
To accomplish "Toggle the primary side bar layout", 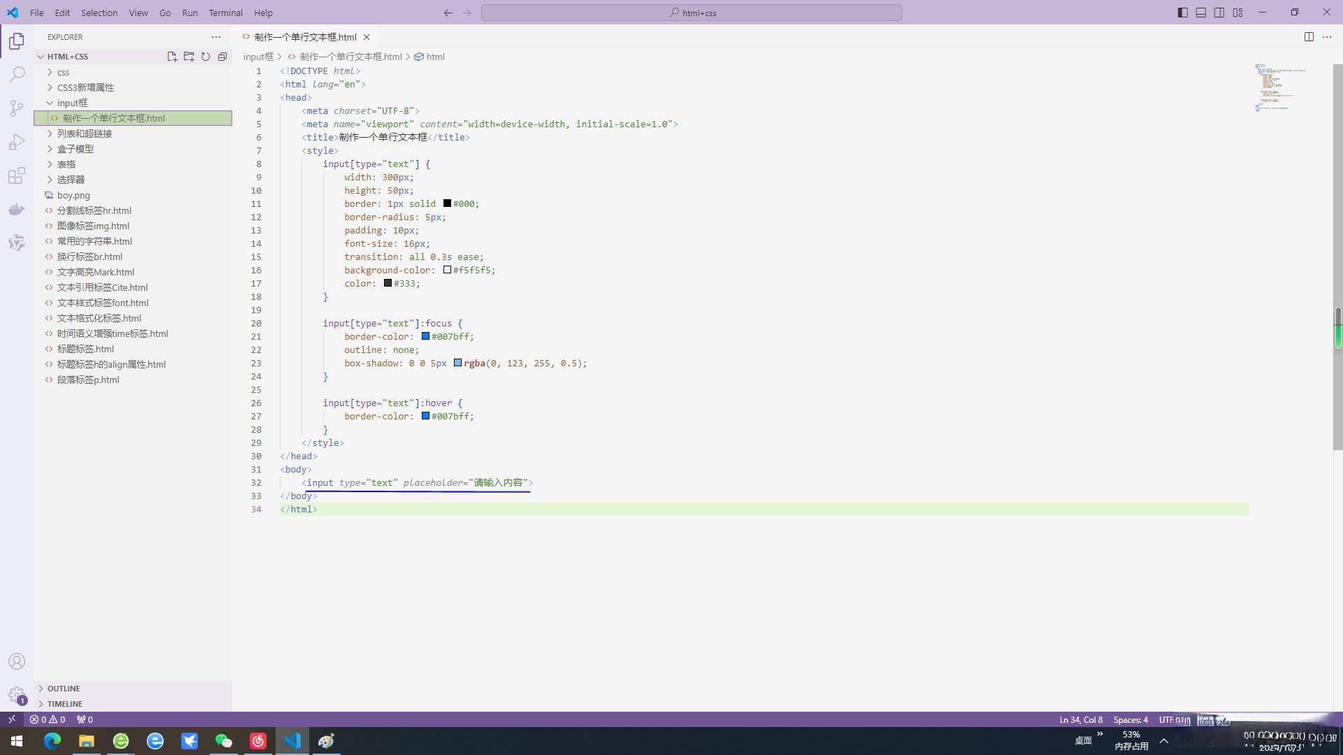I will click(x=1183, y=13).
